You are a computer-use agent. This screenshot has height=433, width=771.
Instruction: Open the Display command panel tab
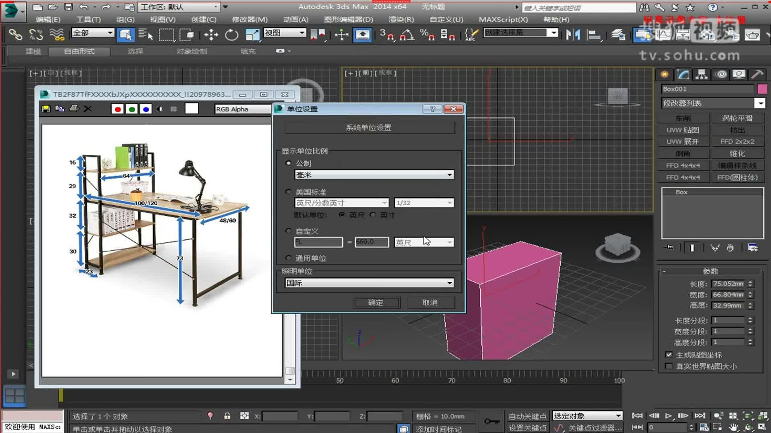[739, 74]
